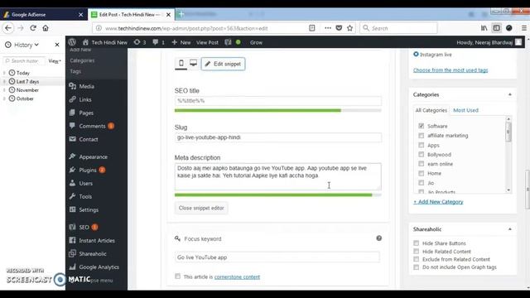Click Close snippet editor button
Screen dimensions: 530x298
tap(201, 208)
